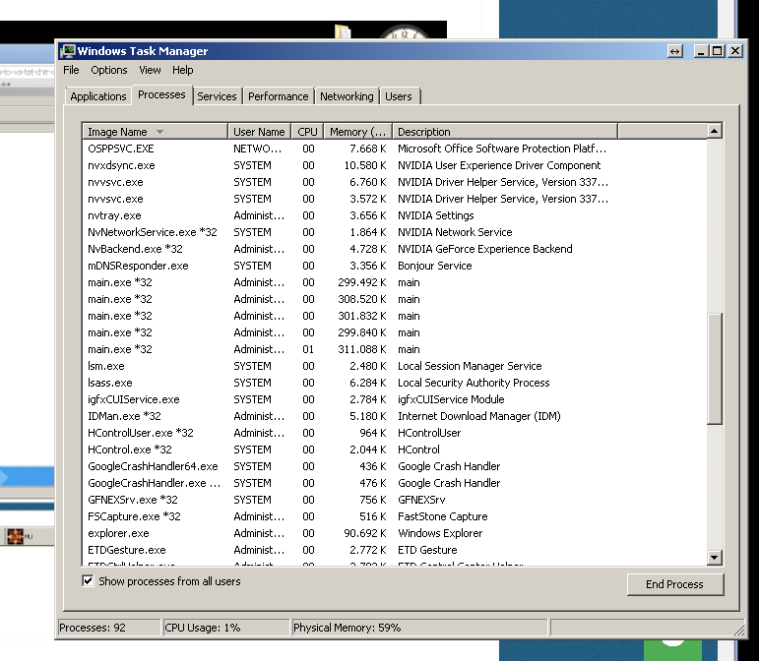759x661 pixels.
Task: Select the FSCapture.exe *32 process
Action: tap(395, 516)
